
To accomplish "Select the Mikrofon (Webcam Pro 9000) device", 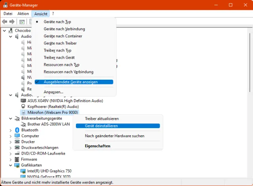I will click(x=53, y=113).
